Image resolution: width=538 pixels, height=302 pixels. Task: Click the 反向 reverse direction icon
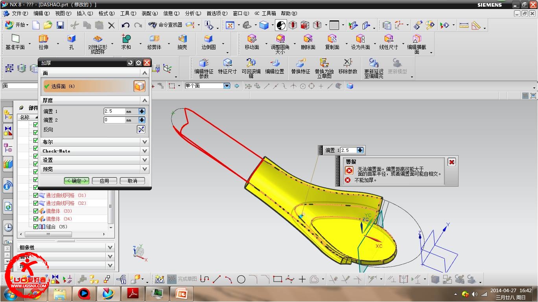(141, 129)
